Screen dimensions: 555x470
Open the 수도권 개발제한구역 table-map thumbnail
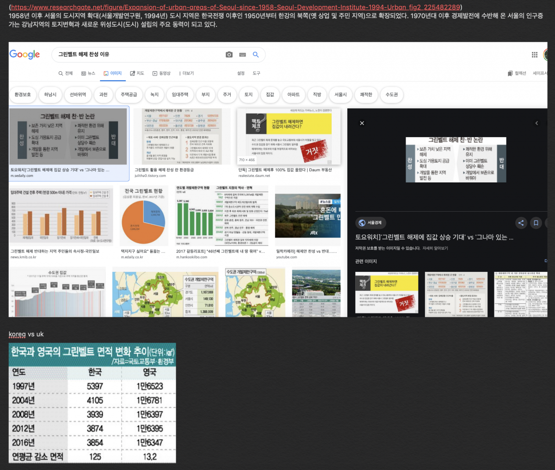point(165,292)
